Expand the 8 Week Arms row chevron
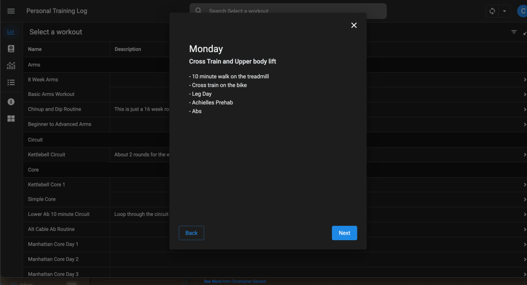Image resolution: width=527 pixels, height=285 pixels. tap(524, 80)
